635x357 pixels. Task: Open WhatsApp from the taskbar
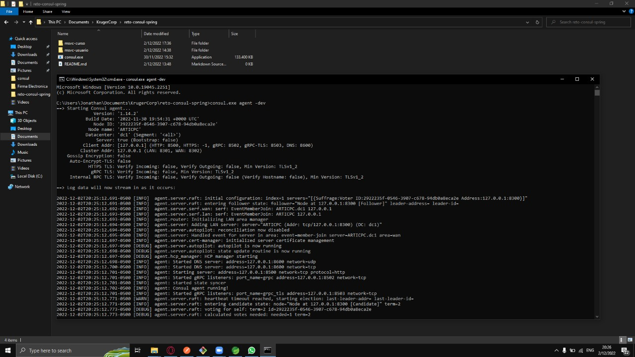click(252, 351)
